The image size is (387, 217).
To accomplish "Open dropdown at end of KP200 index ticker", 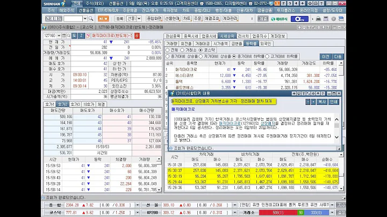I will coord(235,213).
